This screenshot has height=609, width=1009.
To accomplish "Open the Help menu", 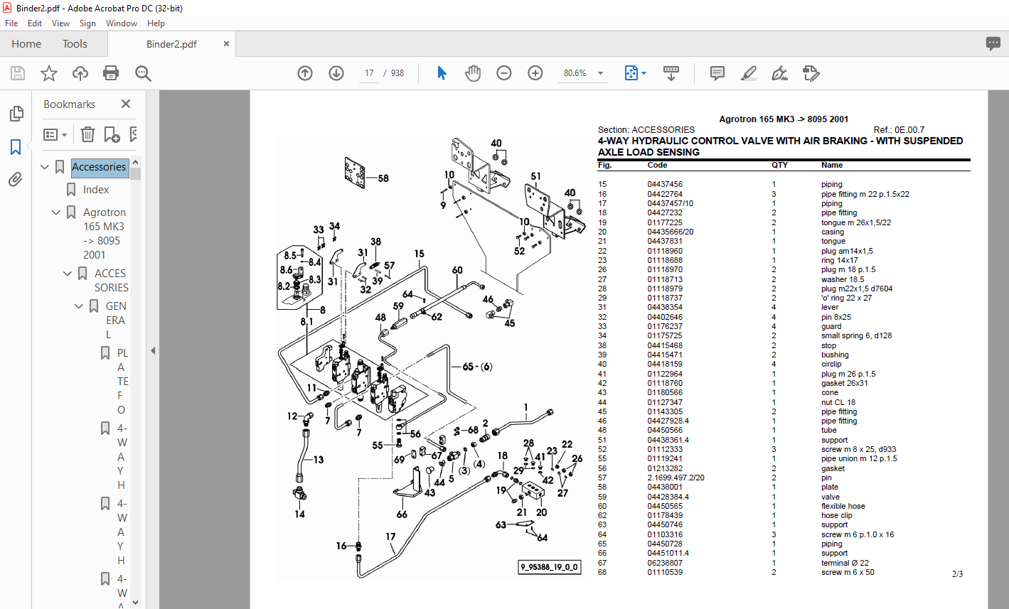I will [156, 23].
